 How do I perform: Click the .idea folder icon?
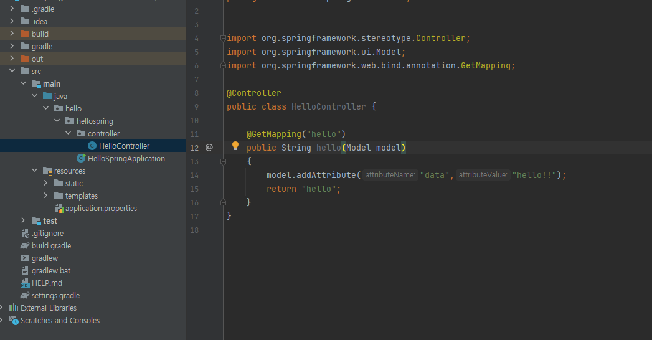click(25, 21)
